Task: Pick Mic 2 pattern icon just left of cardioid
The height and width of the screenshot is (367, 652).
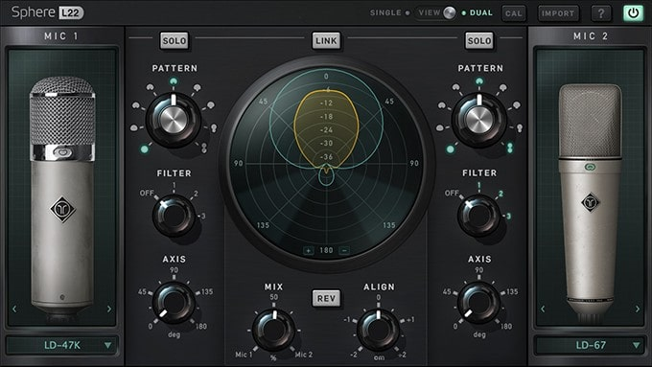Action: [x=456, y=88]
